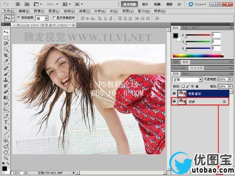Image resolution: width=235 pixels, height=176 pixels.
Task: Open the 不透明度 opacity slider arrow
Action: click(x=230, y=79)
